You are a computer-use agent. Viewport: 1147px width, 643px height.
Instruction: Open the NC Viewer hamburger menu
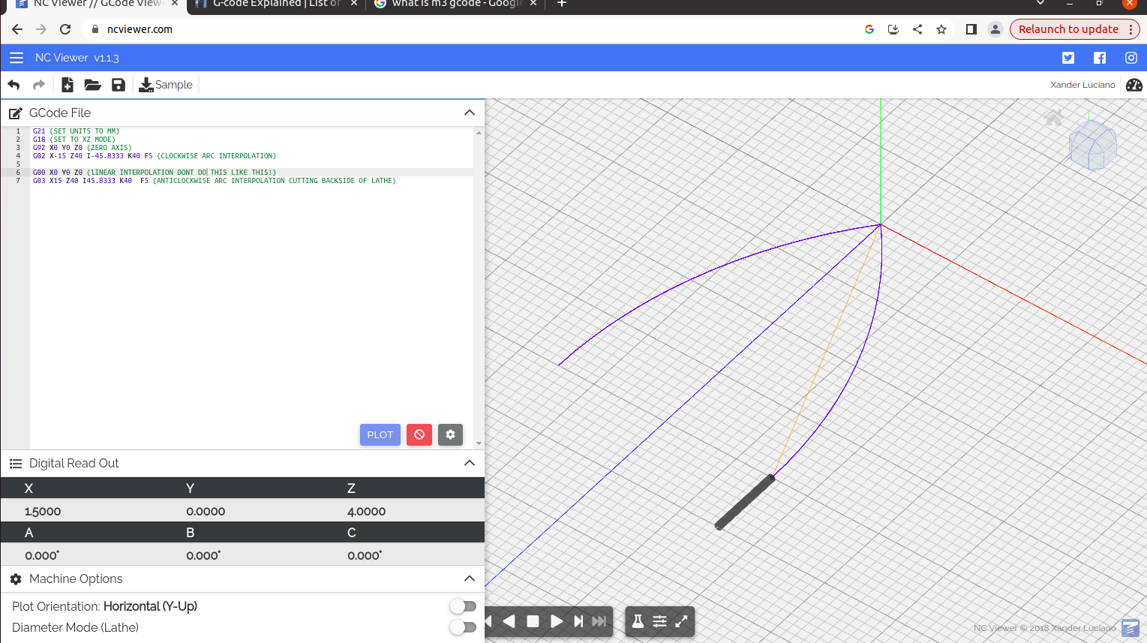point(17,58)
